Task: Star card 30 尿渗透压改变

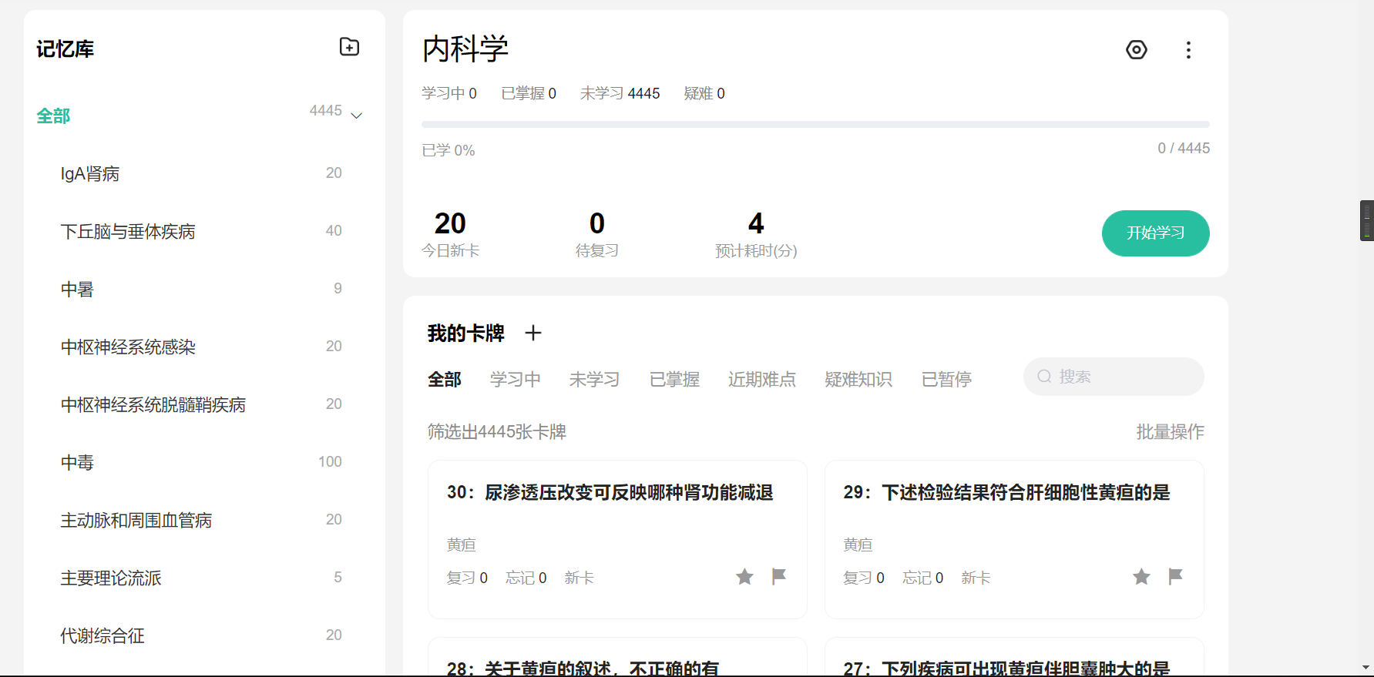Action: pos(744,577)
